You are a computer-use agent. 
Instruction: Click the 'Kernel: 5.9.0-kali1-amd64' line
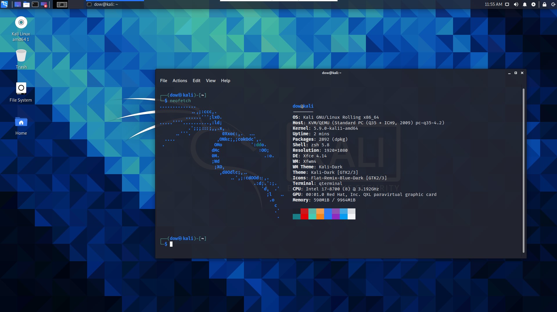pyautogui.click(x=325, y=128)
